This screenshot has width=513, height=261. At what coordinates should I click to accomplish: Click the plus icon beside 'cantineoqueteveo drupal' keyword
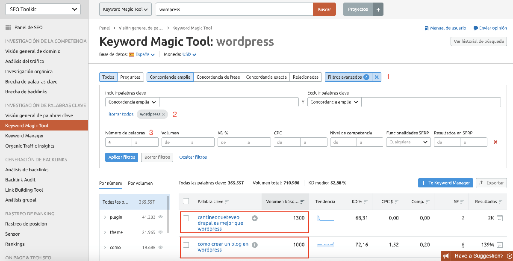click(x=255, y=218)
